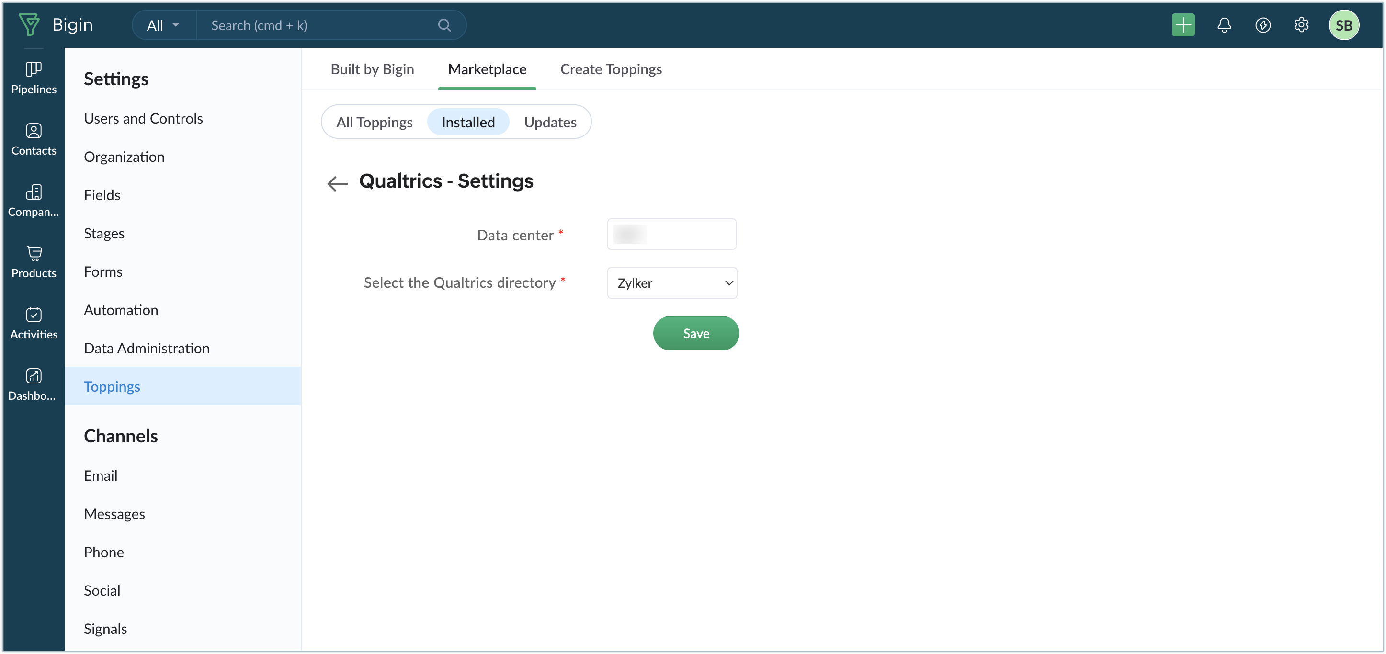Open the Qualtrics directory dropdown
Screen dimensions: 1386x654
(672, 283)
